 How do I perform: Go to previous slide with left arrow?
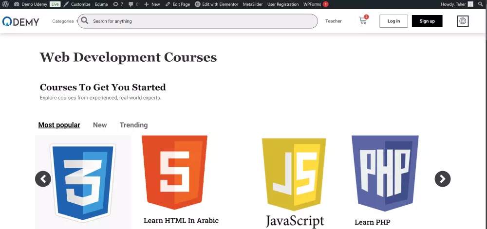[x=43, y=179]
